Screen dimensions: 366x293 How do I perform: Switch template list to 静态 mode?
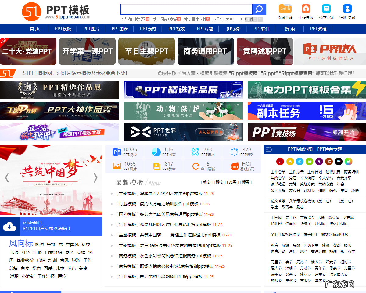(220, 182)
